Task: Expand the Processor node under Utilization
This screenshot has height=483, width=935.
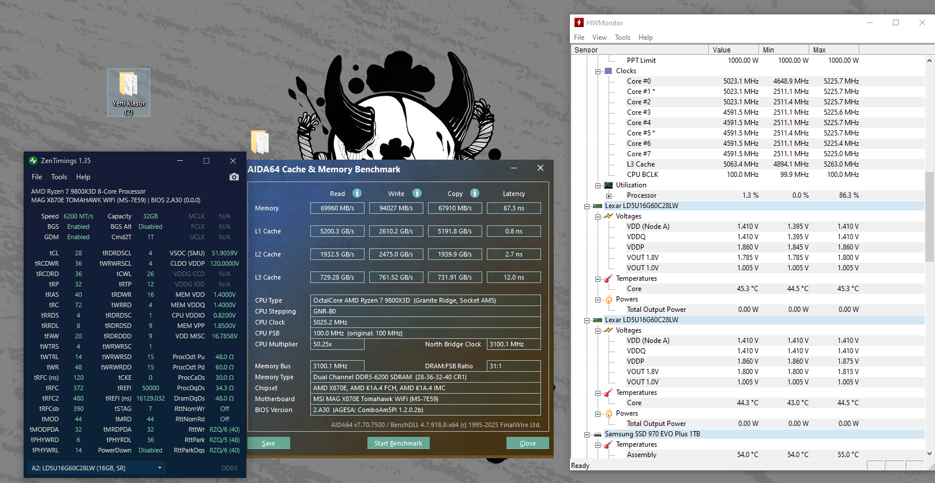Action: tap(609, 196)
